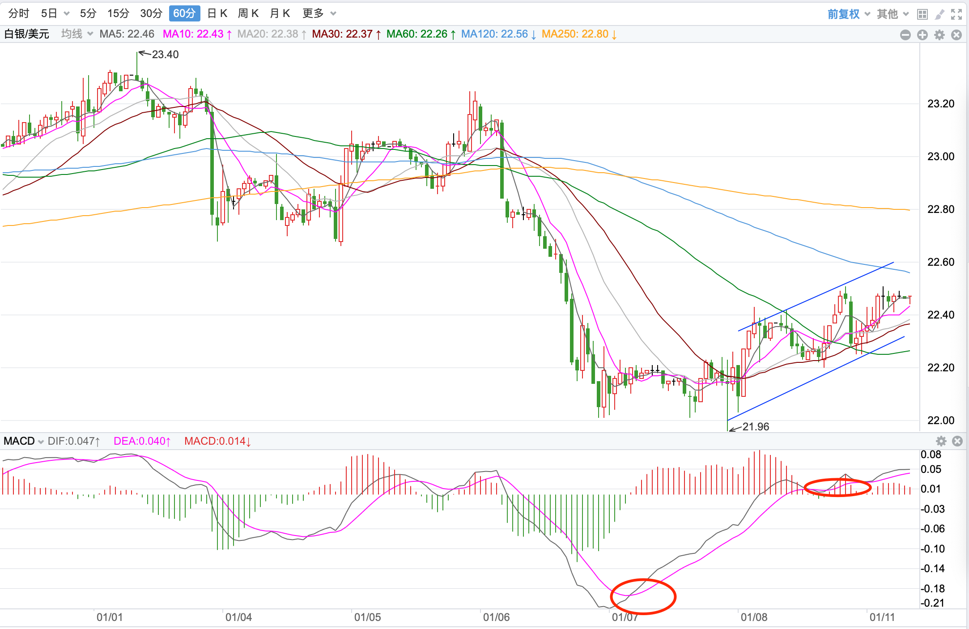Screen dimensions: 969x629
Task: Click the MA250: 22.80 label
Action: 579,34
